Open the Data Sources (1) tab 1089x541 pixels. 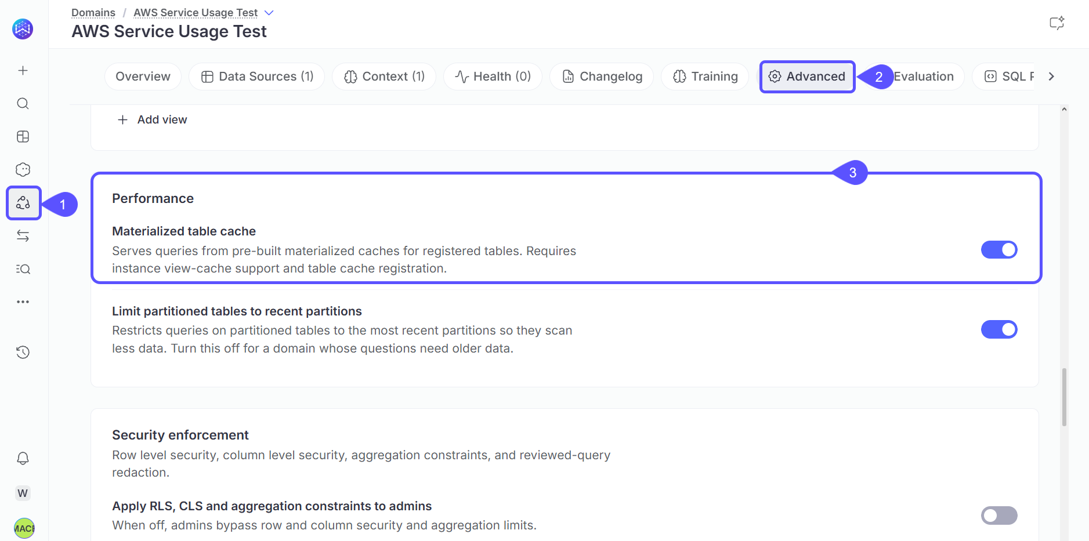[x=257, y=77]
